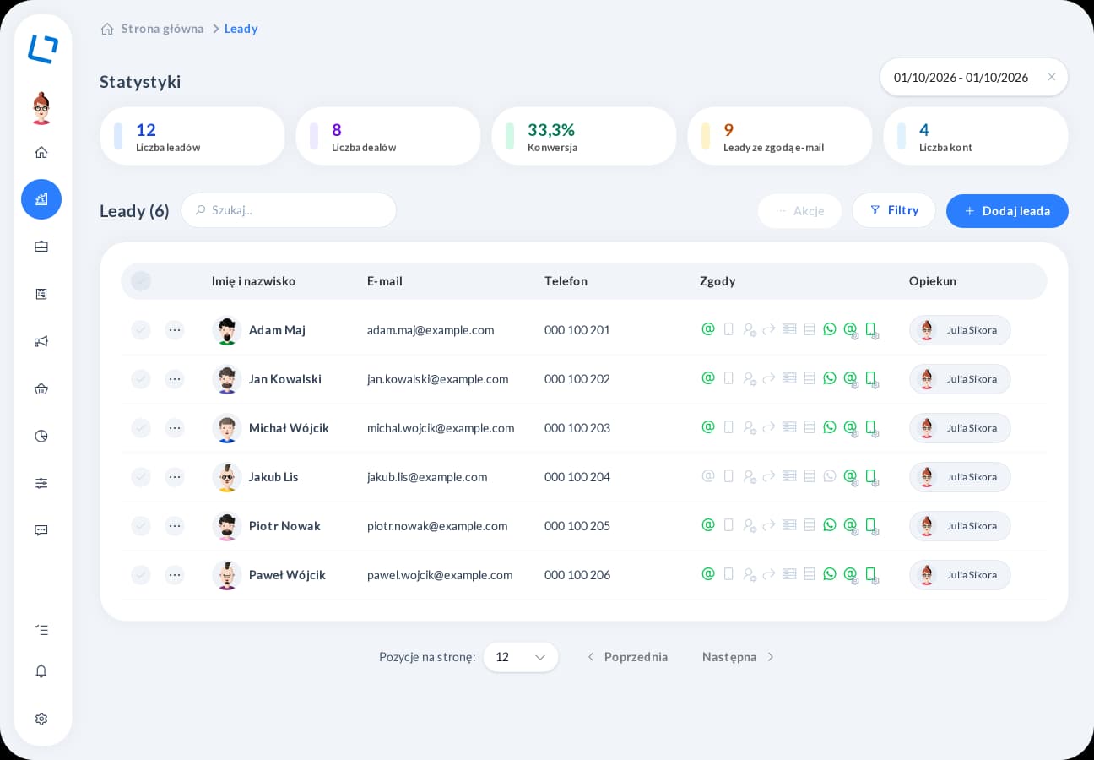Clear the date range with the X

(1052, 77)
